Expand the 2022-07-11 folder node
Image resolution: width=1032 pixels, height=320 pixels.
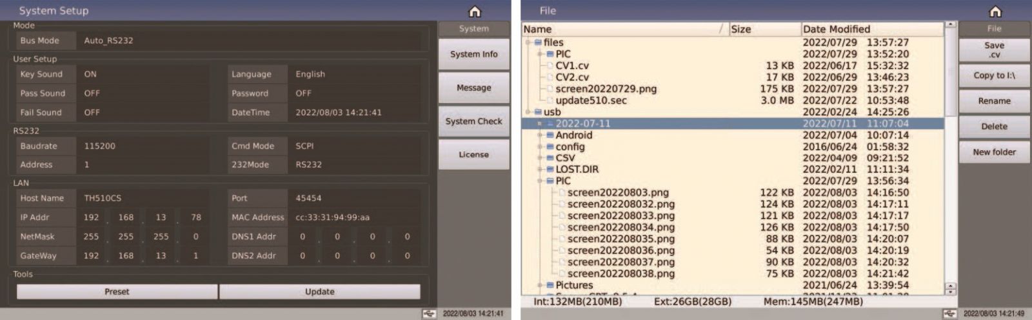tap(540, 124)
